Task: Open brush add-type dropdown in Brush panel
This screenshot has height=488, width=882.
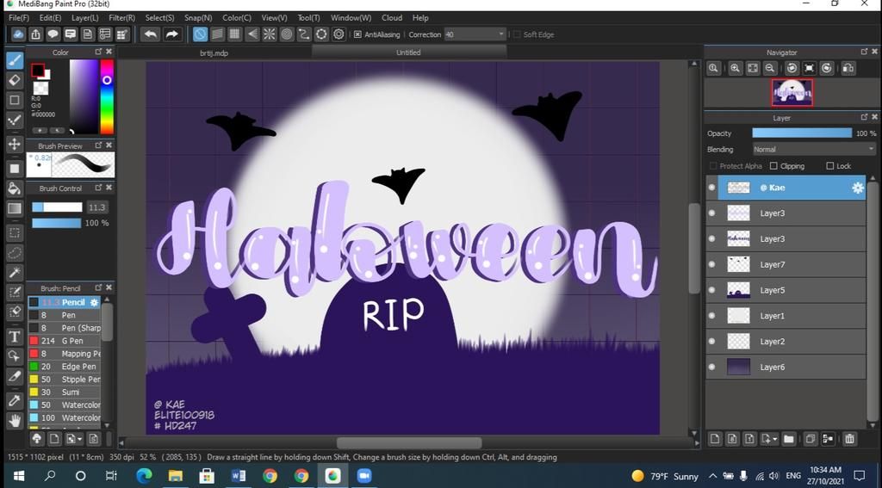Action: pos(74,439)
